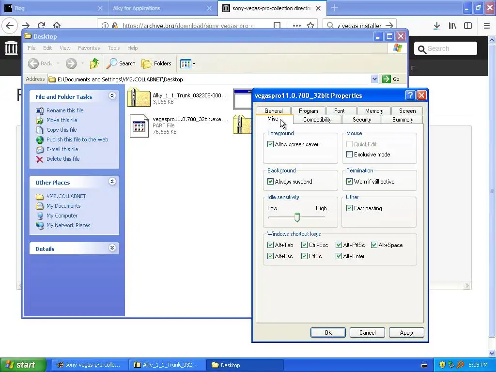Viewport: 496px width, 372px height.
Task: Click the security shield tray icon
Action: point(442,365)
